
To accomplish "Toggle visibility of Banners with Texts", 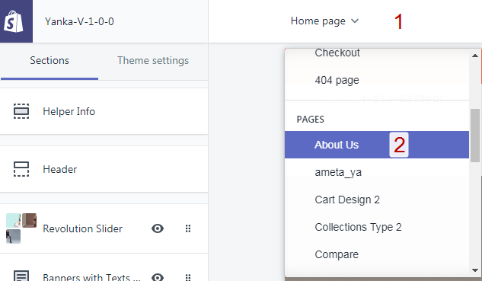I will tap(158, 277).
